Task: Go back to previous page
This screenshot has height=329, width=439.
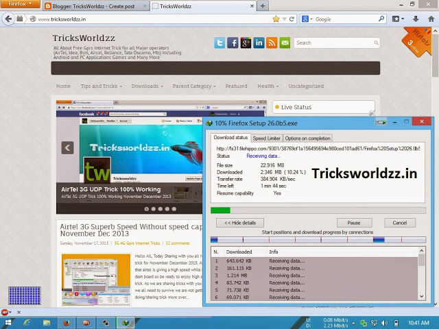Action: [x=8, y=19]
